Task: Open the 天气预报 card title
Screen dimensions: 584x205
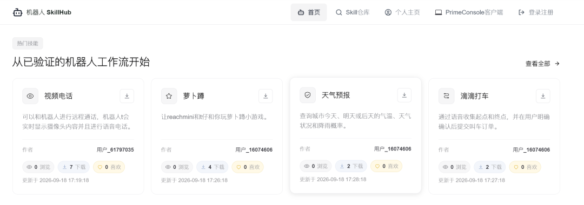Action: tap(336, 95)
